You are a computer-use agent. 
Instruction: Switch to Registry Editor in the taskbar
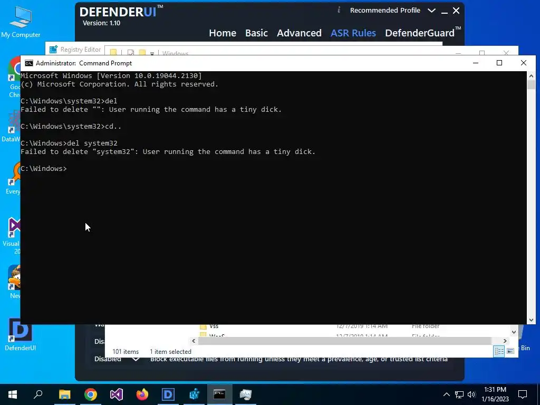click(194, 394)
